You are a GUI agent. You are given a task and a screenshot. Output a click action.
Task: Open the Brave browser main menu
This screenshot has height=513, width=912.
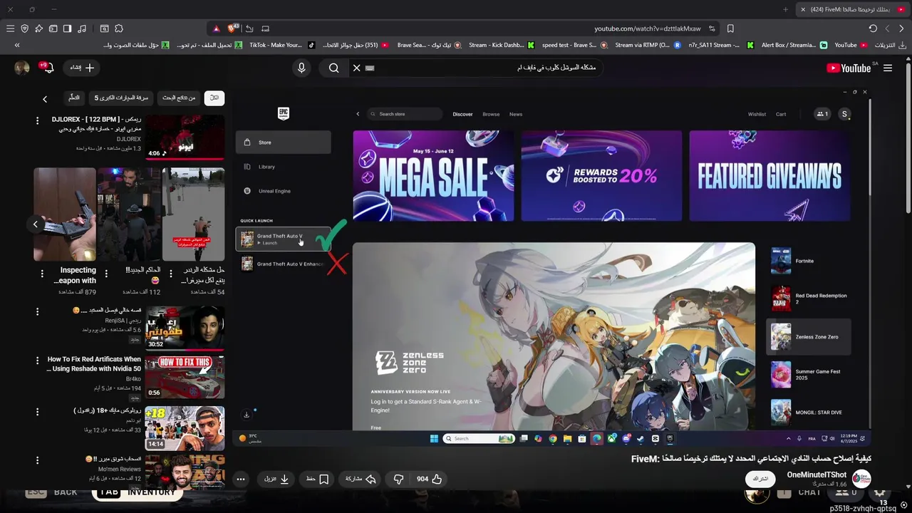pyautogui.click(x=10, y=28)
